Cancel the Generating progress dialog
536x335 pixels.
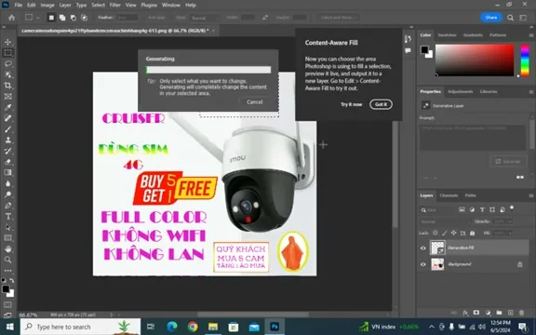point(255,101)
